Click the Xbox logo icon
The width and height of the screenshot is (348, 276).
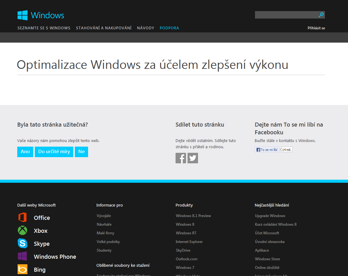pyautogui.click(x=22, y=230)
